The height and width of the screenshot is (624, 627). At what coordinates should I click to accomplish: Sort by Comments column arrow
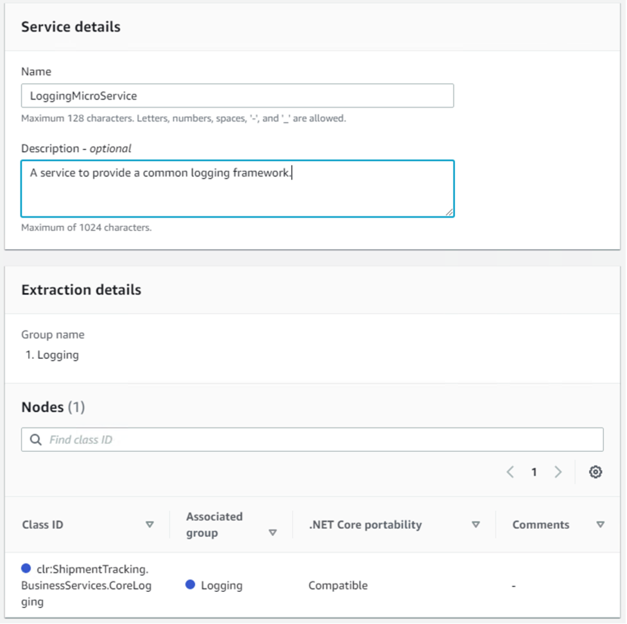(x=600, y=524)
